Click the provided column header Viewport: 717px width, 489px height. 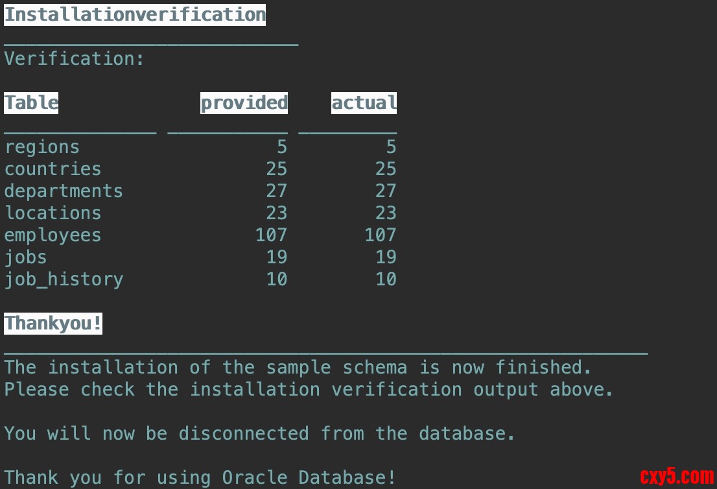(x=244, y=102)
